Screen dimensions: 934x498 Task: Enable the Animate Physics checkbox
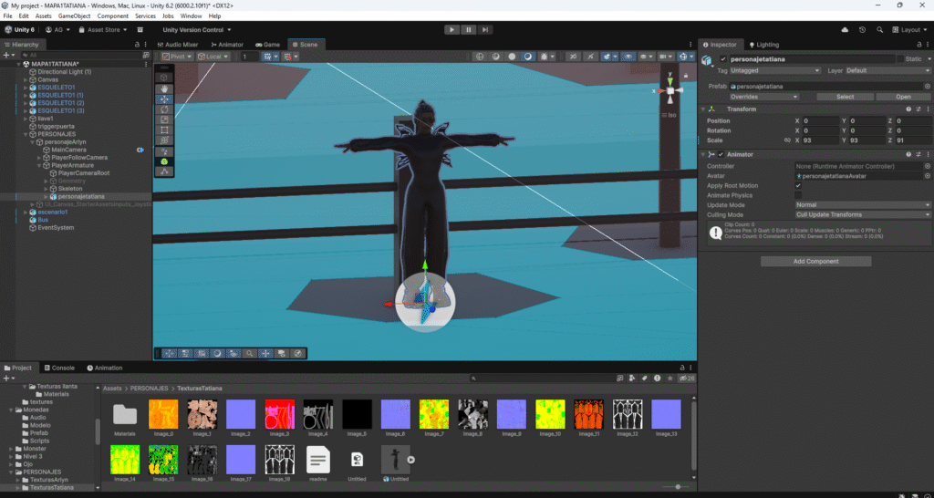[799, 195]
